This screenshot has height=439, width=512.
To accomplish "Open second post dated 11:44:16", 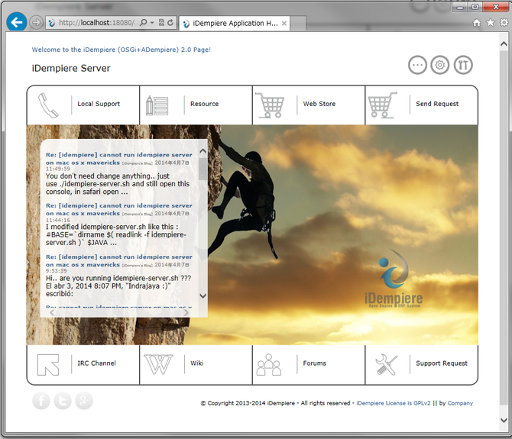I will point(119,209).
